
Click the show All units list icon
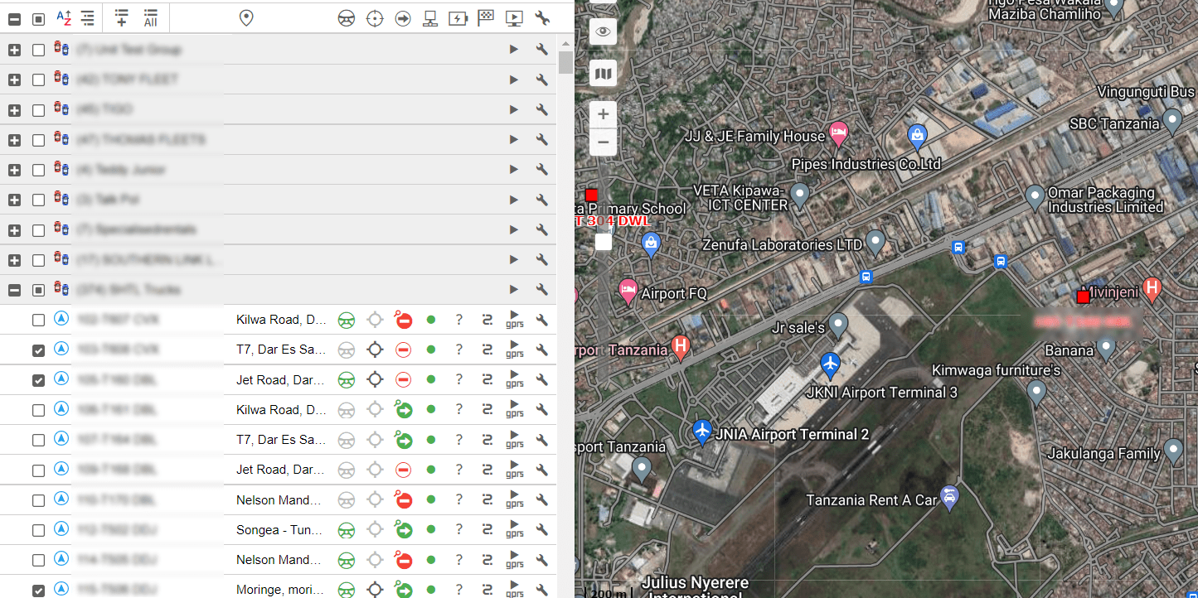click(x=150, y=18)
